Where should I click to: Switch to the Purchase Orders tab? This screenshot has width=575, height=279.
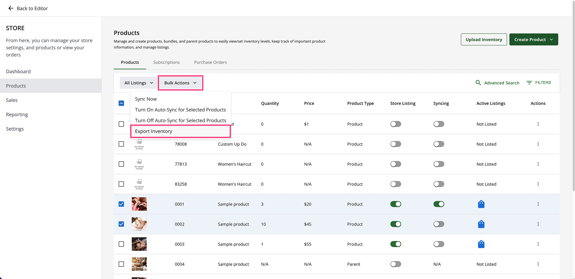tap(210, 62)
